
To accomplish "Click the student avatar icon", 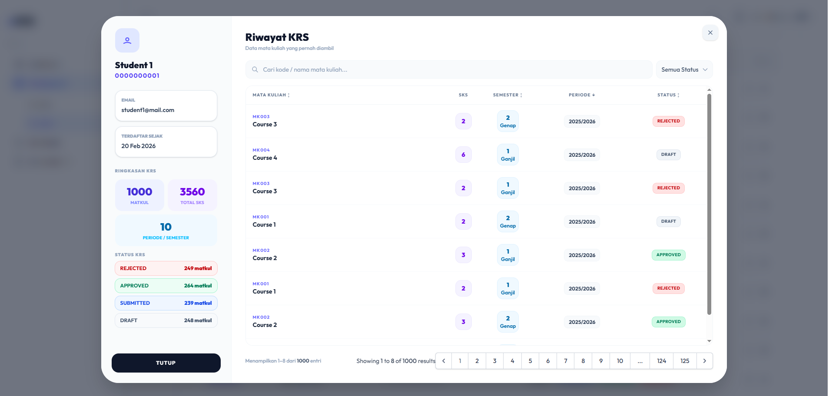I will click(x=127, y=40).
